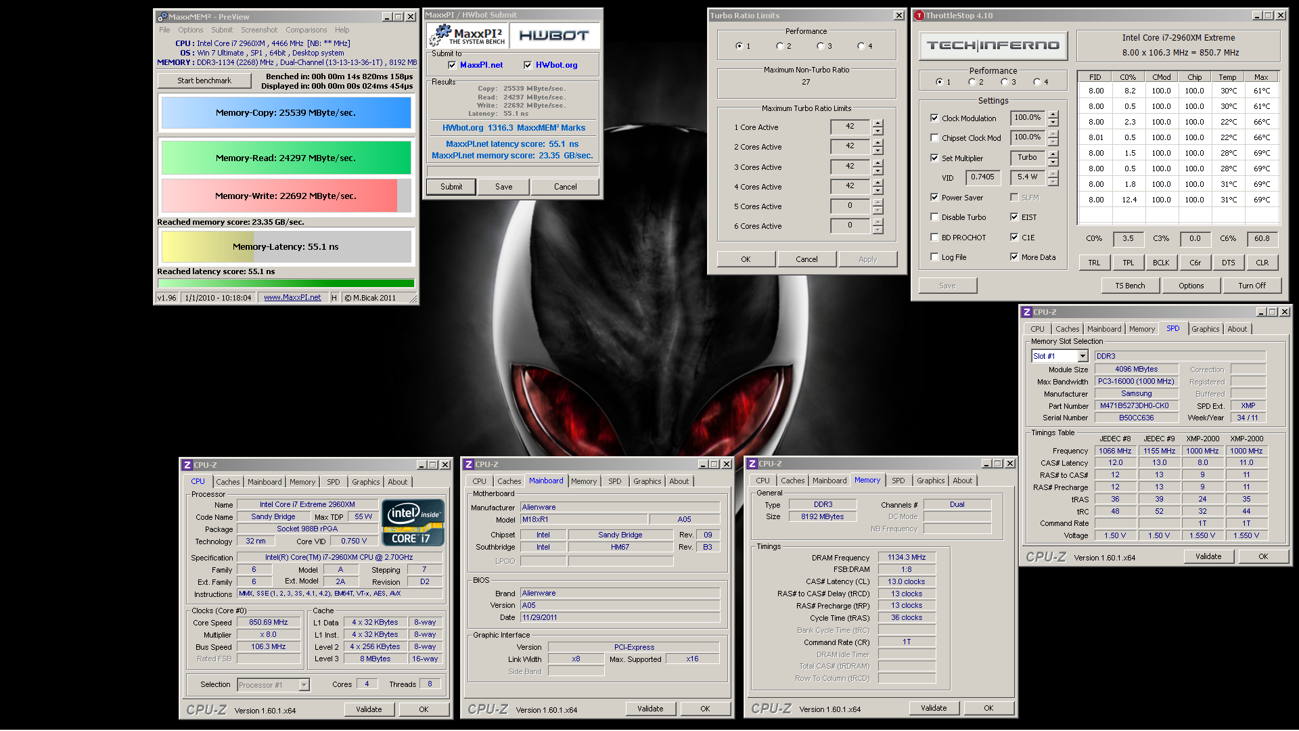This screenshot has width=1299, height=731.
Task: Click the MaxxMEM² title bar icon
Action: coord(162,17)
